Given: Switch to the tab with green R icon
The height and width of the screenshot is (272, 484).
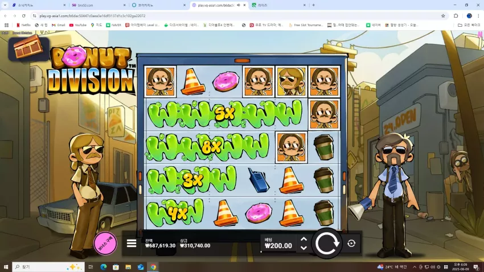Looking at the screenshot, I should click(x=279, y=5).
